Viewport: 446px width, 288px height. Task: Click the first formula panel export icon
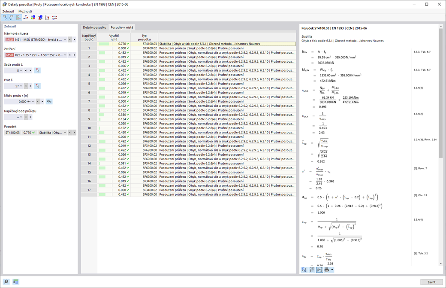click(304, 270)
